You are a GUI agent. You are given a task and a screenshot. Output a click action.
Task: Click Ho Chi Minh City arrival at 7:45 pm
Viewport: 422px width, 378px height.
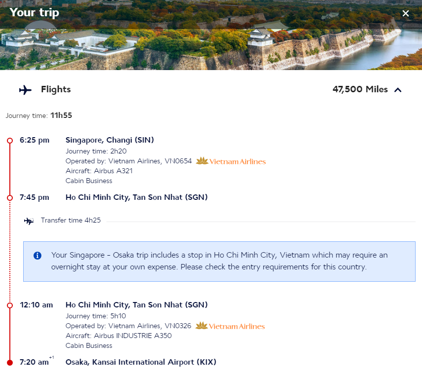137,197
